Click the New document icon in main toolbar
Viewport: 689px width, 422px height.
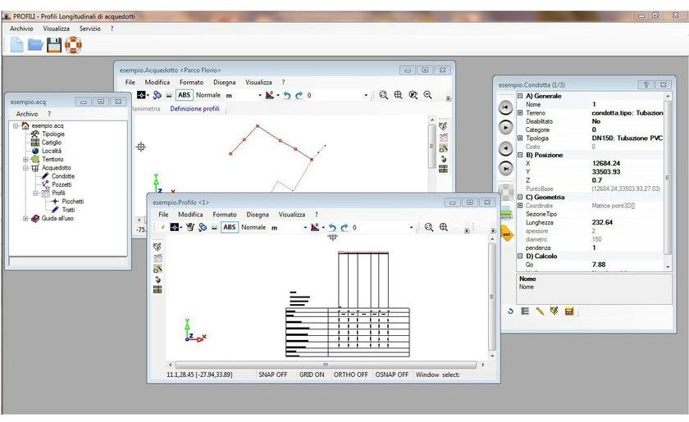pos(17,46)
